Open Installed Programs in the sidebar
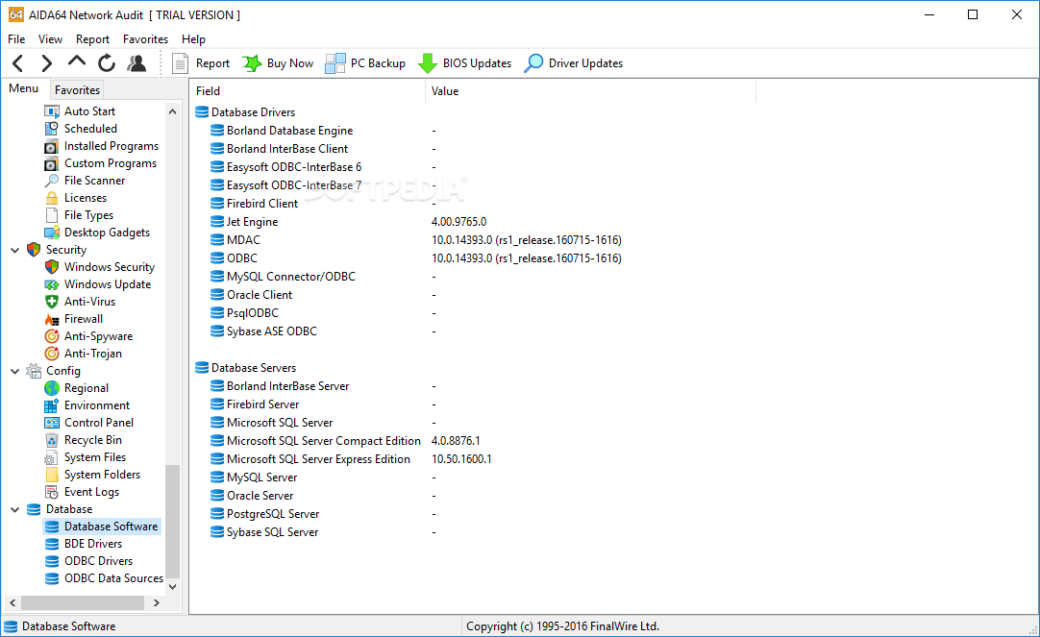The height and width of the screenshot is (637, 1040). (x=111, y=146)
